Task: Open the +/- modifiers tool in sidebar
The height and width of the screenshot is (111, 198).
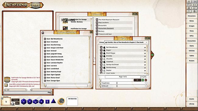Action: [195, 8]
